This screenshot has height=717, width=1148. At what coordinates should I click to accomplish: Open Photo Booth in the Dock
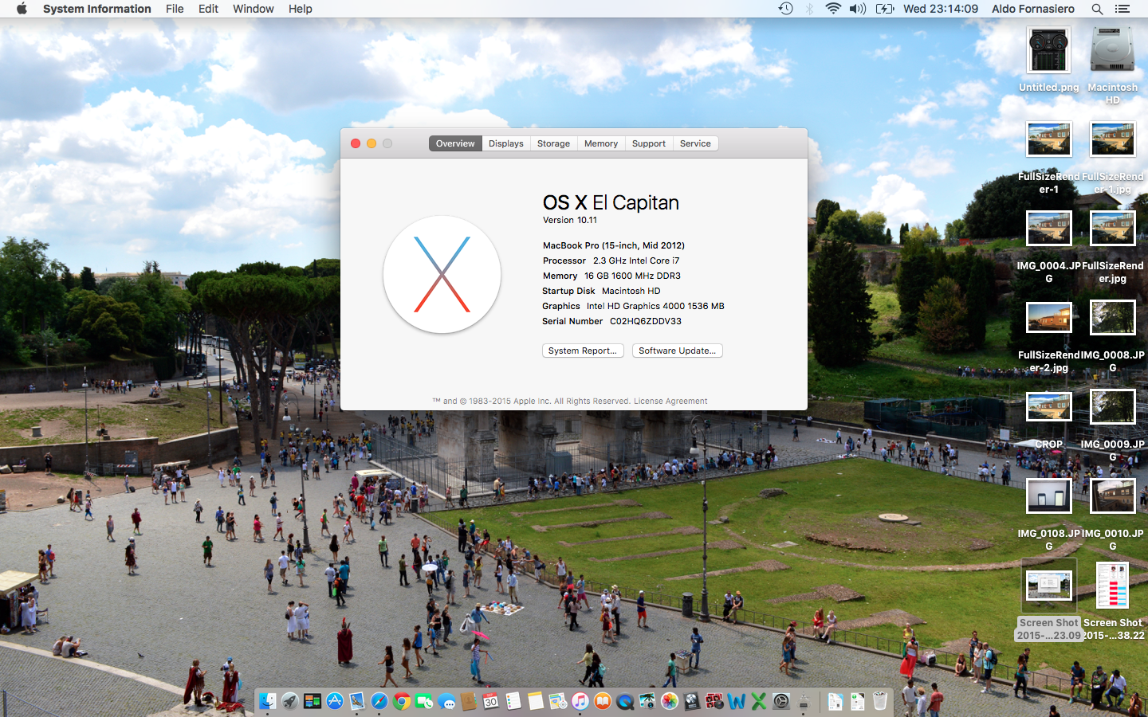point(714,701)
